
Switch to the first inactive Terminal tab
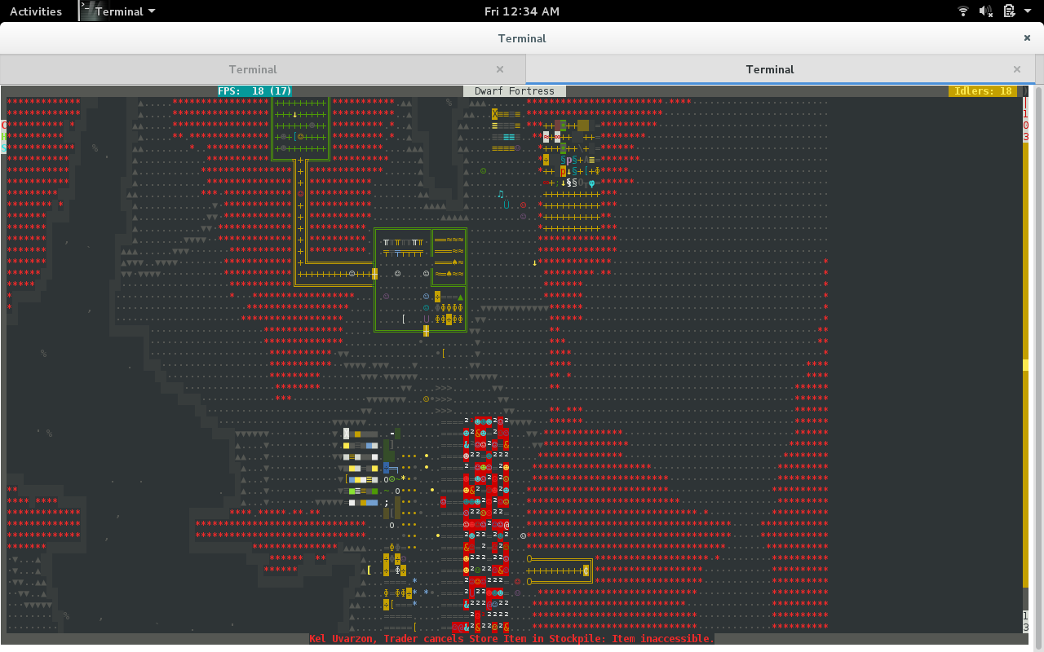coord(253,69)
